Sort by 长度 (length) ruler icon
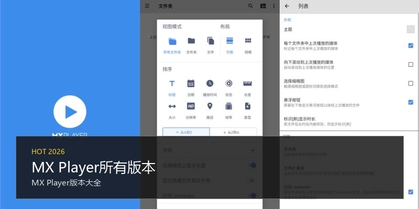The image size is (419, 209). coord(248,86)
